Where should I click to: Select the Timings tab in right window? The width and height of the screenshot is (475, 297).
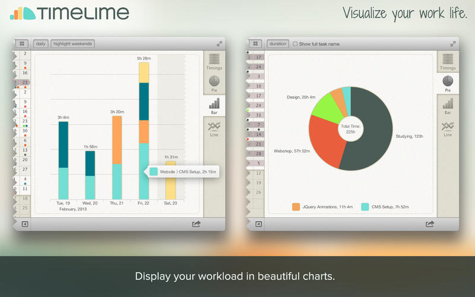pos(448,62)
